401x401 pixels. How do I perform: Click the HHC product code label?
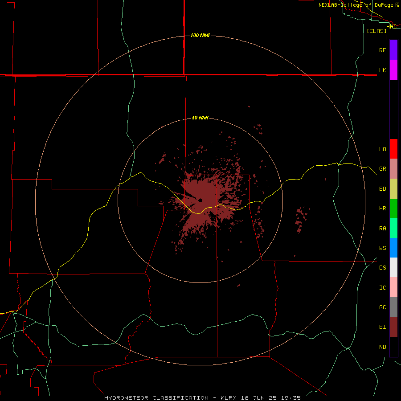click(391, 27)
